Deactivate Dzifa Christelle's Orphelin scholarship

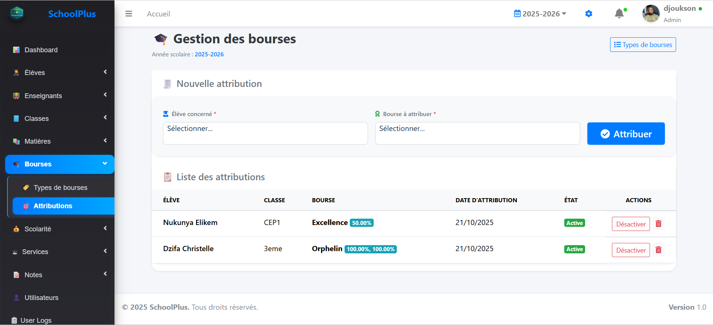pyautogui.click(x=631, y=250)
